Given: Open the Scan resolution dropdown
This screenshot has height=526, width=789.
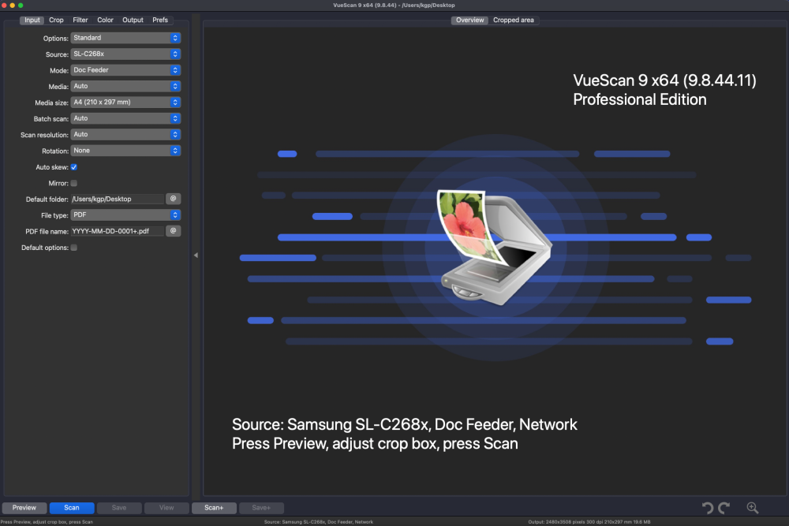Looking at the screenshot, I should [x=125, y=134].
